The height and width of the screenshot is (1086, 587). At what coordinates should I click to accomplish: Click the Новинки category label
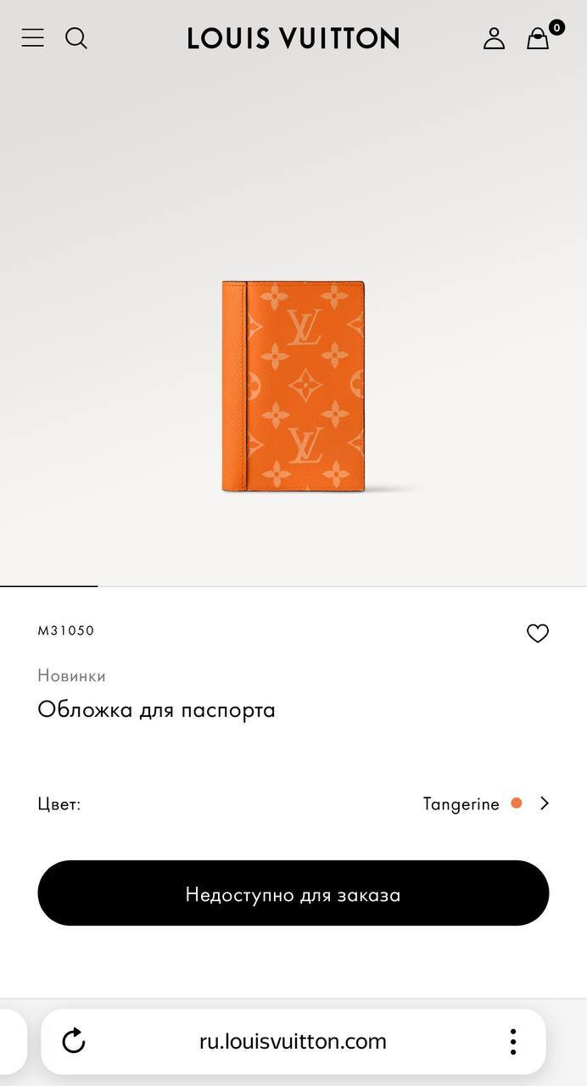pos(71,675)
